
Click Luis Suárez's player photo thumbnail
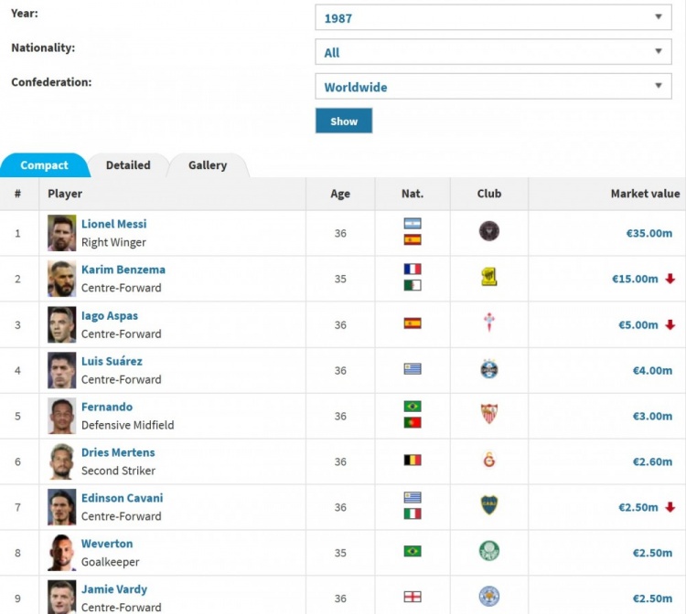coord(62,370)
